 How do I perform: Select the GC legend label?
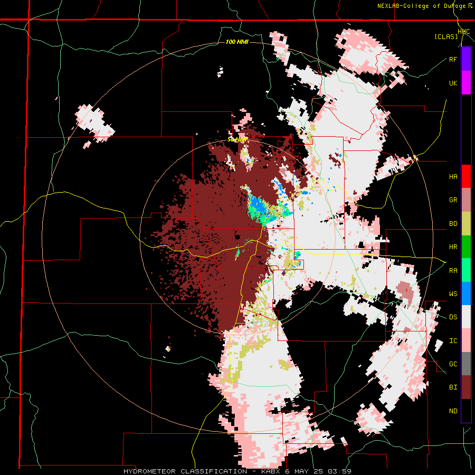pos(453,364)
